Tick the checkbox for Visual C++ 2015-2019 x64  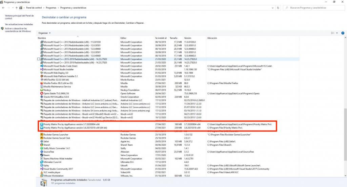point(39,59)
